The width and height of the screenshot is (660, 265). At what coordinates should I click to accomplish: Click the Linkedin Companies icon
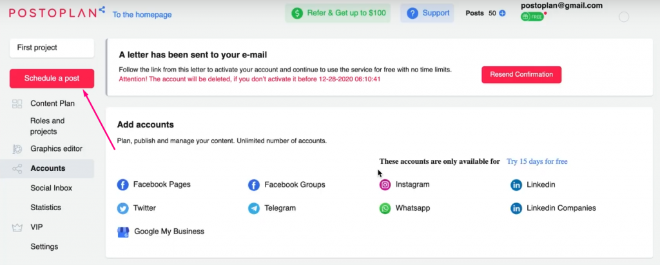[516, 208]
